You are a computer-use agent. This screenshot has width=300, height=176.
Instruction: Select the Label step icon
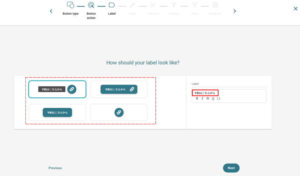click(x=112, y=5)
